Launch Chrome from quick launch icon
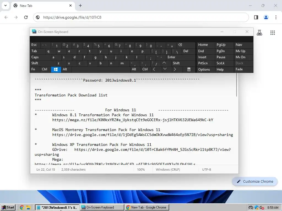Viewport: 282px width, 211px height. pos(22,208)
